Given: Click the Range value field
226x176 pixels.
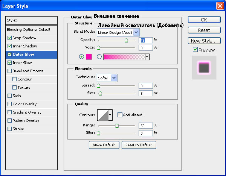Looking at the screenshot, I should (145, 126).
